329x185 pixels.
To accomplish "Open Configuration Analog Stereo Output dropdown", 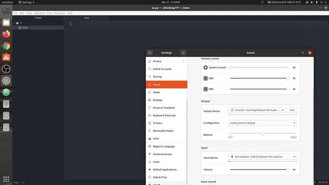I will 263,123.
